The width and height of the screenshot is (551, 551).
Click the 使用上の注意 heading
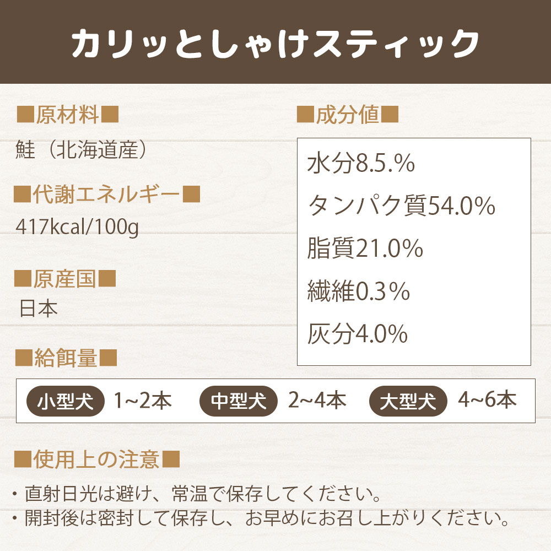click(96, 458)
